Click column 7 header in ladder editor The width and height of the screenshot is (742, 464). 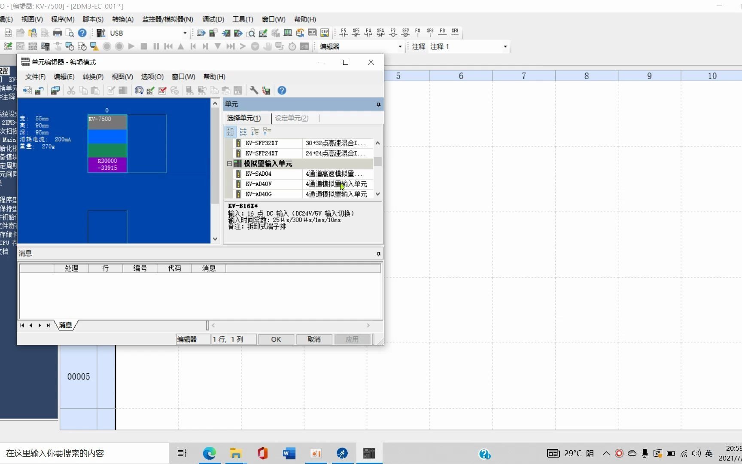[x=524, y=76]
